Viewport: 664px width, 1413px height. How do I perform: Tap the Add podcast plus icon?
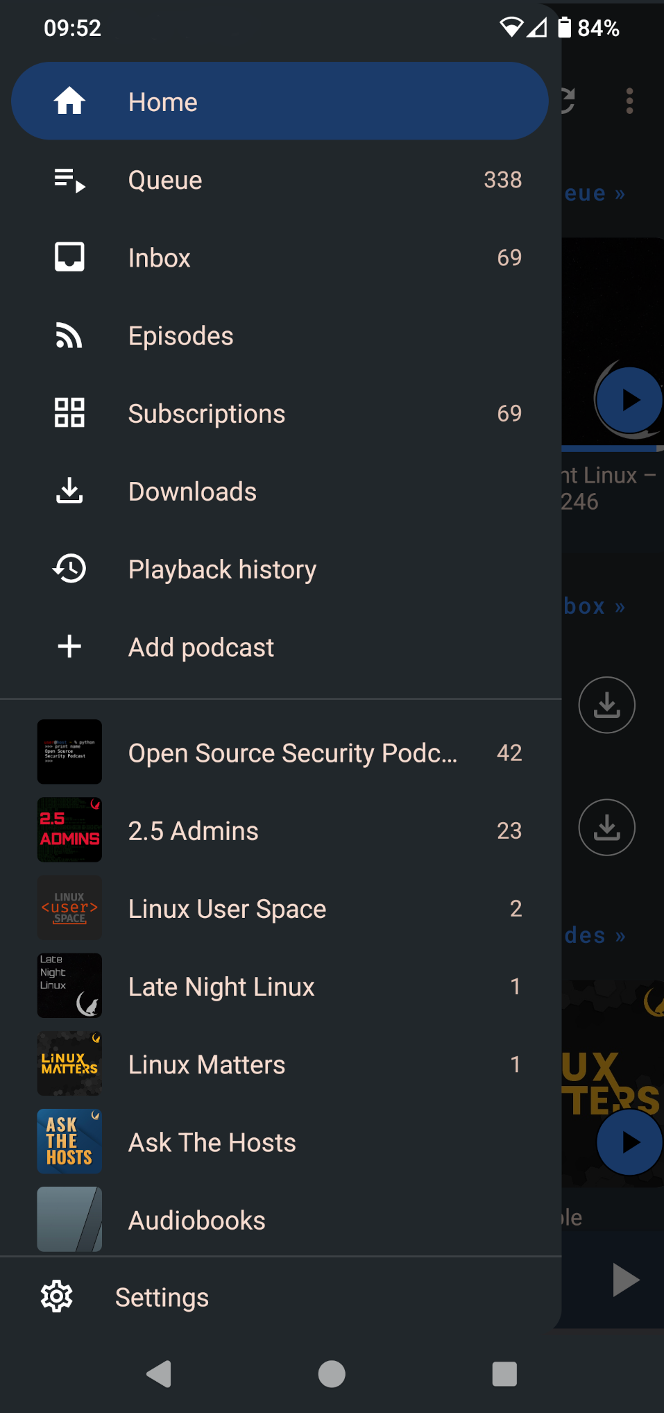click(69, 647)
